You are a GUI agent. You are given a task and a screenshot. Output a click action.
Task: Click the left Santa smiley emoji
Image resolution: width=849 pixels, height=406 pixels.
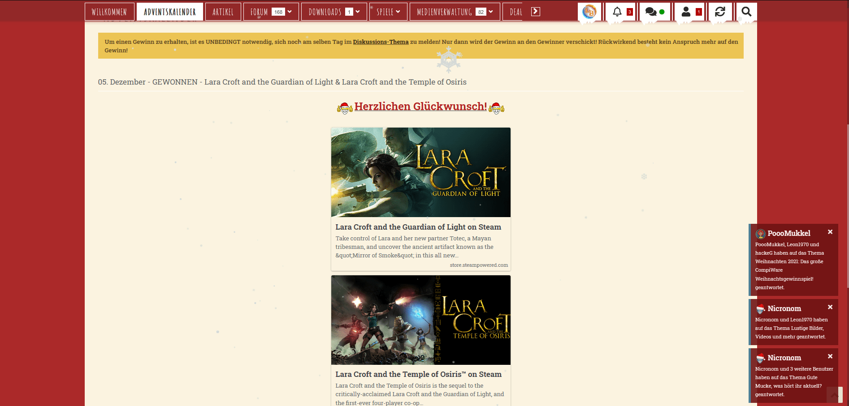click(344, 108)
